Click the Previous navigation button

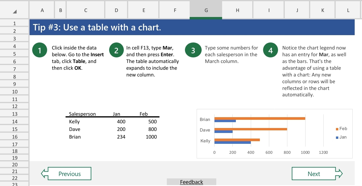[69, 173]
